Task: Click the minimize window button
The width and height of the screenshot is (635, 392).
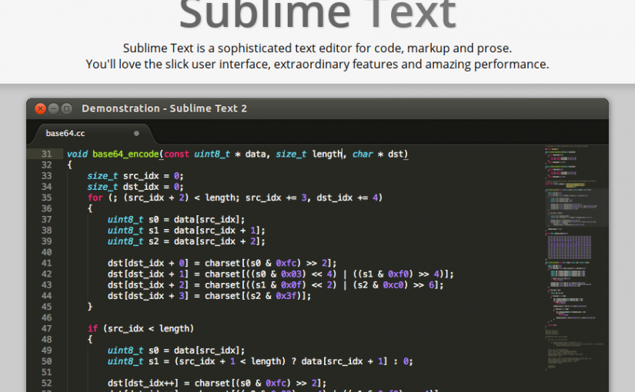Action: pyautogui.click(x=53, y=108)
